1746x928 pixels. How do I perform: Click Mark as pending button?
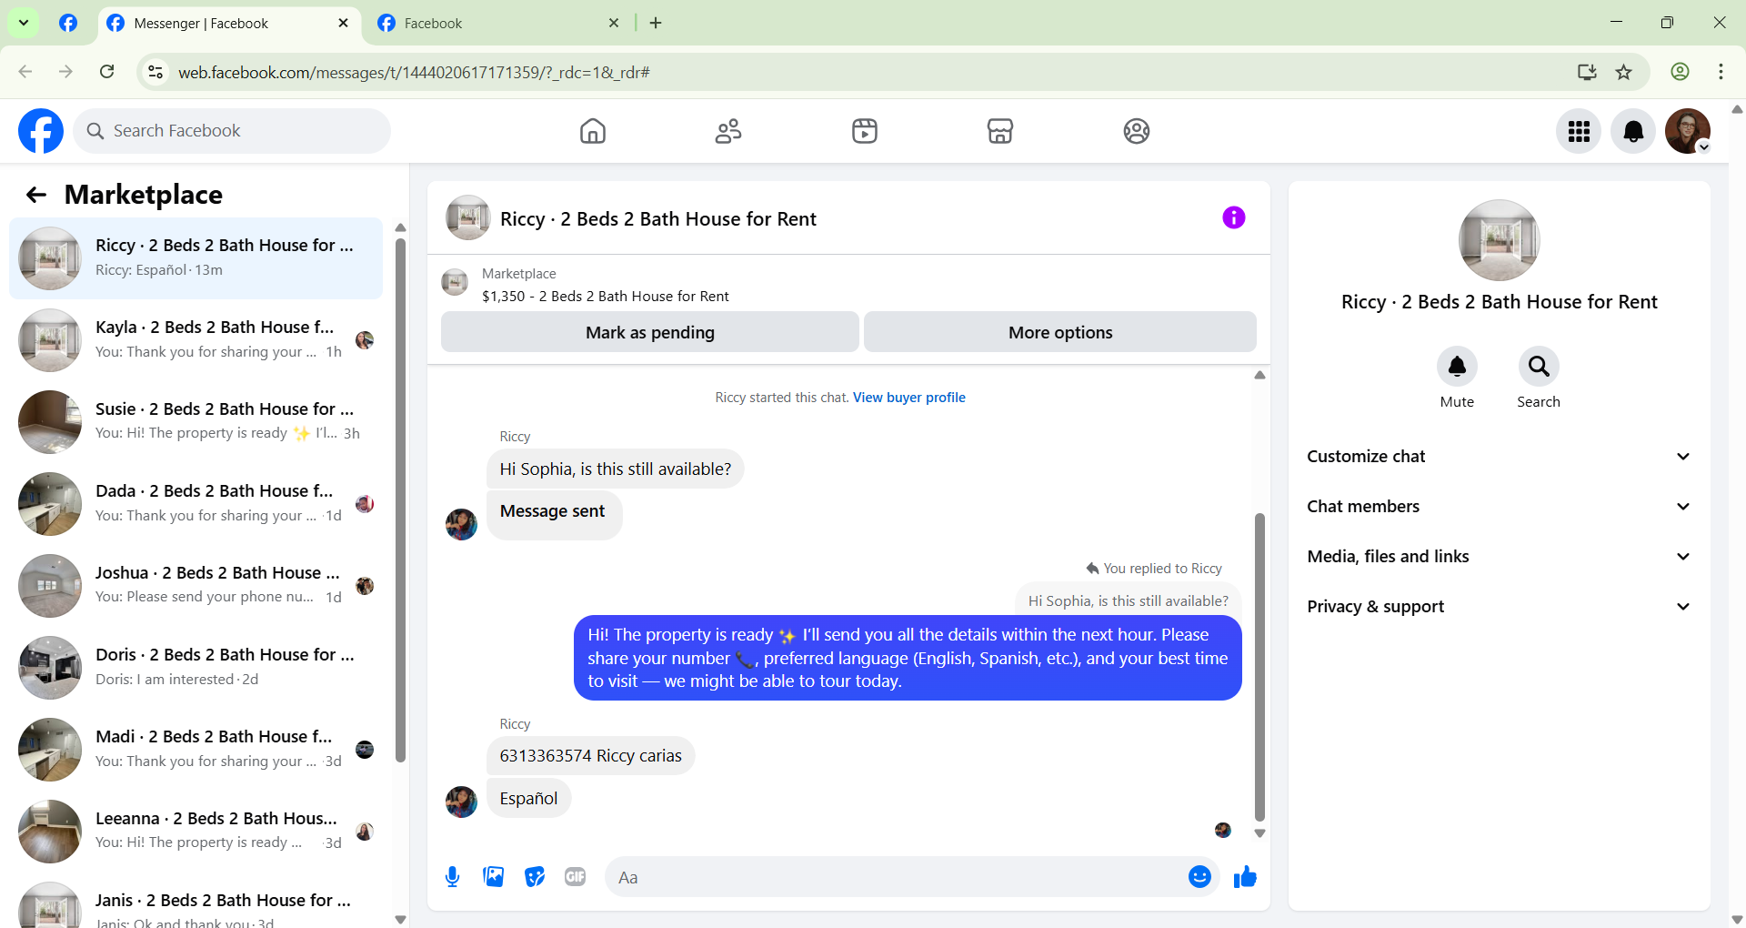coord(650,332)
